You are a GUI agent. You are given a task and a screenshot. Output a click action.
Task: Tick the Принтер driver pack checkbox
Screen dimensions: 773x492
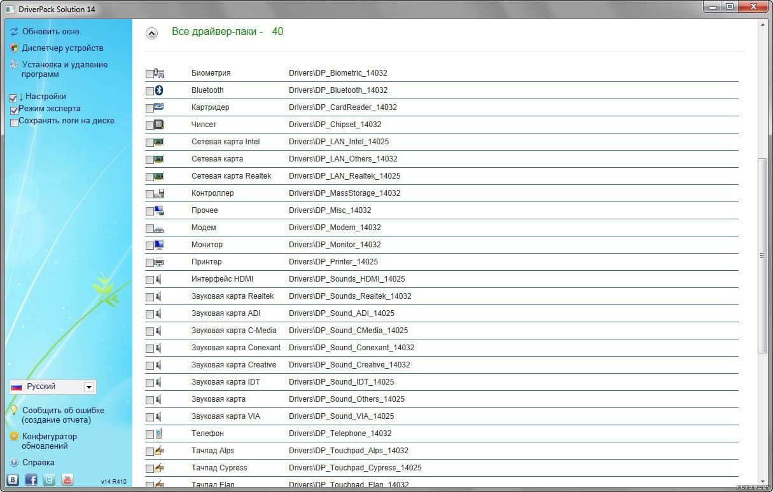(150, 263)
